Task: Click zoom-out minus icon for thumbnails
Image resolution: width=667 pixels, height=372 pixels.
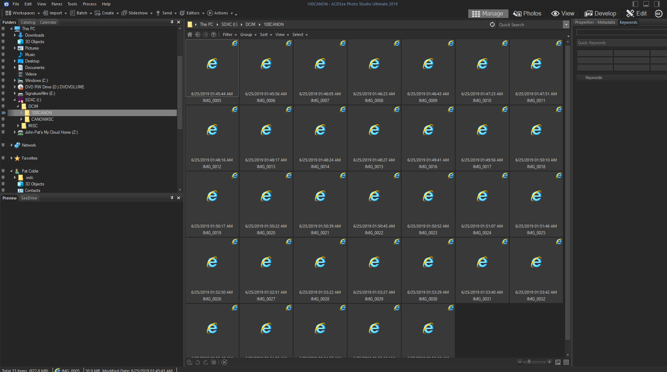Action: click(520, 362)
